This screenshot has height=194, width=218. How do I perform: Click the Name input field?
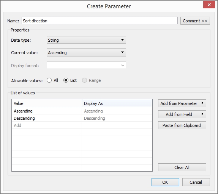[x=100, y=21]
